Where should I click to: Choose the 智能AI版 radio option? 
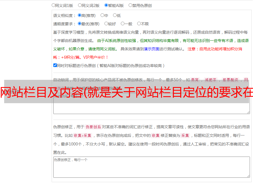tap(106, 5)
